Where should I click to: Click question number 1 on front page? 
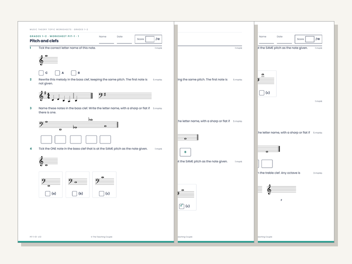click(30, 48)
